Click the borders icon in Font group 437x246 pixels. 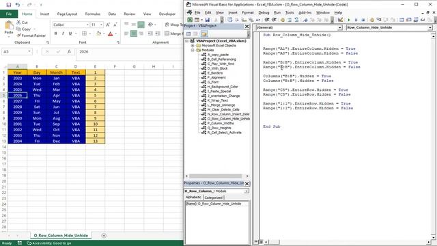click(x=84, y=33)
